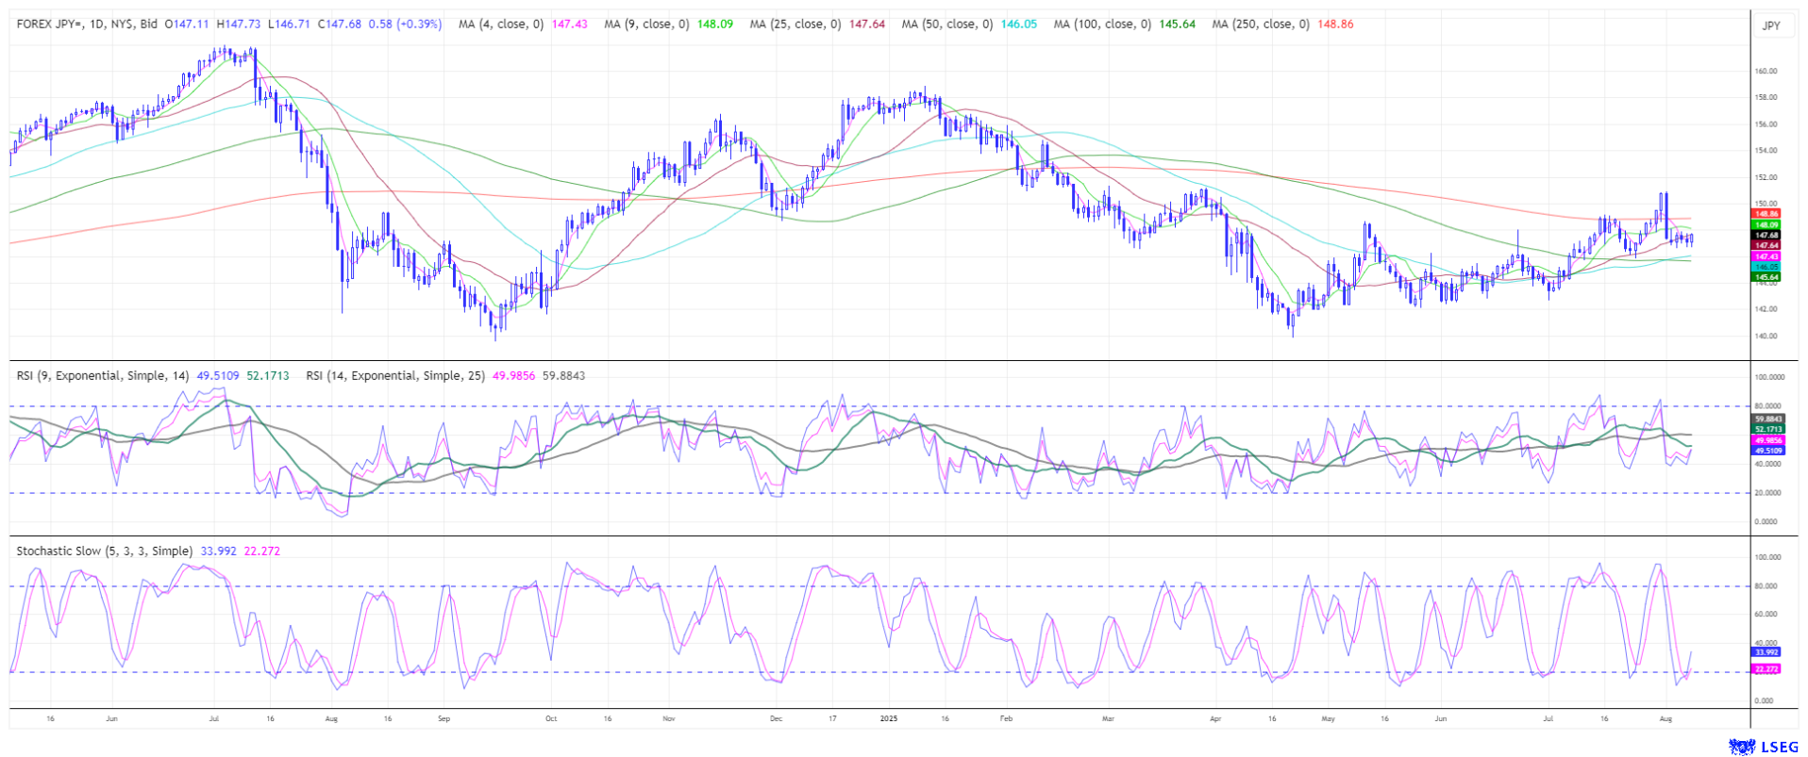Select the MA (50, close, 0) legend

pyautogui.click(x=946, y=25)
